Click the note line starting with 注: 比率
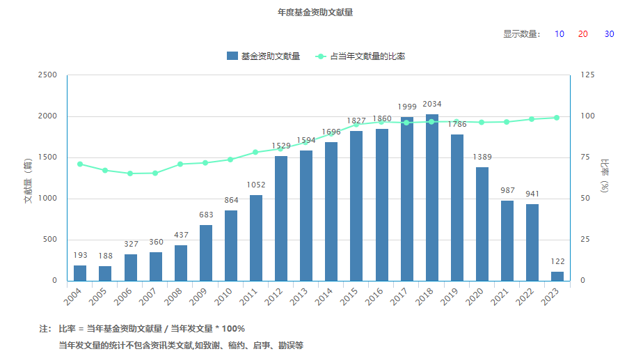Viewport: 627px width, 363px height. coord(142,329)
